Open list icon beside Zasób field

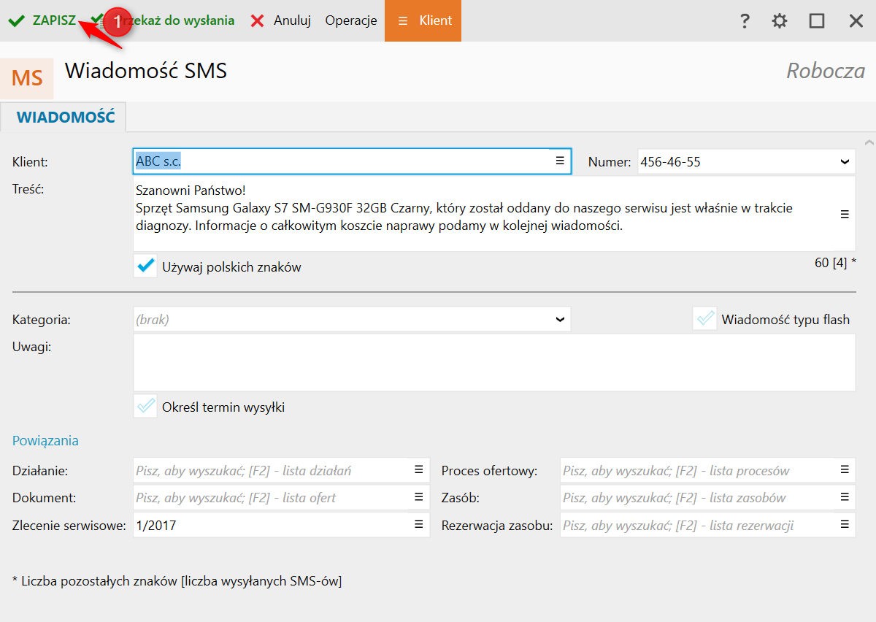point(845,497)
